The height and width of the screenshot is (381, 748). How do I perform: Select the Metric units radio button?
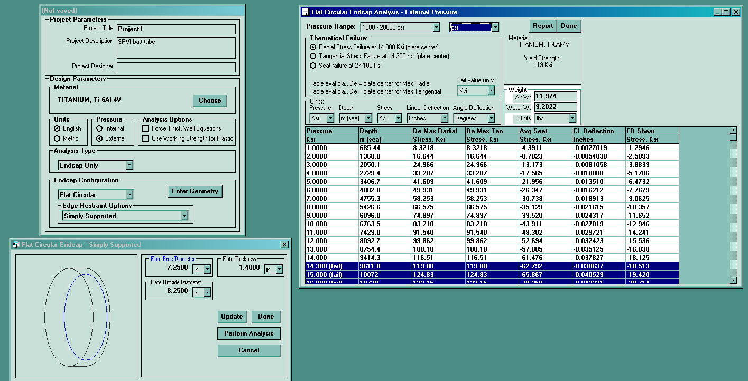pos(57,138)
